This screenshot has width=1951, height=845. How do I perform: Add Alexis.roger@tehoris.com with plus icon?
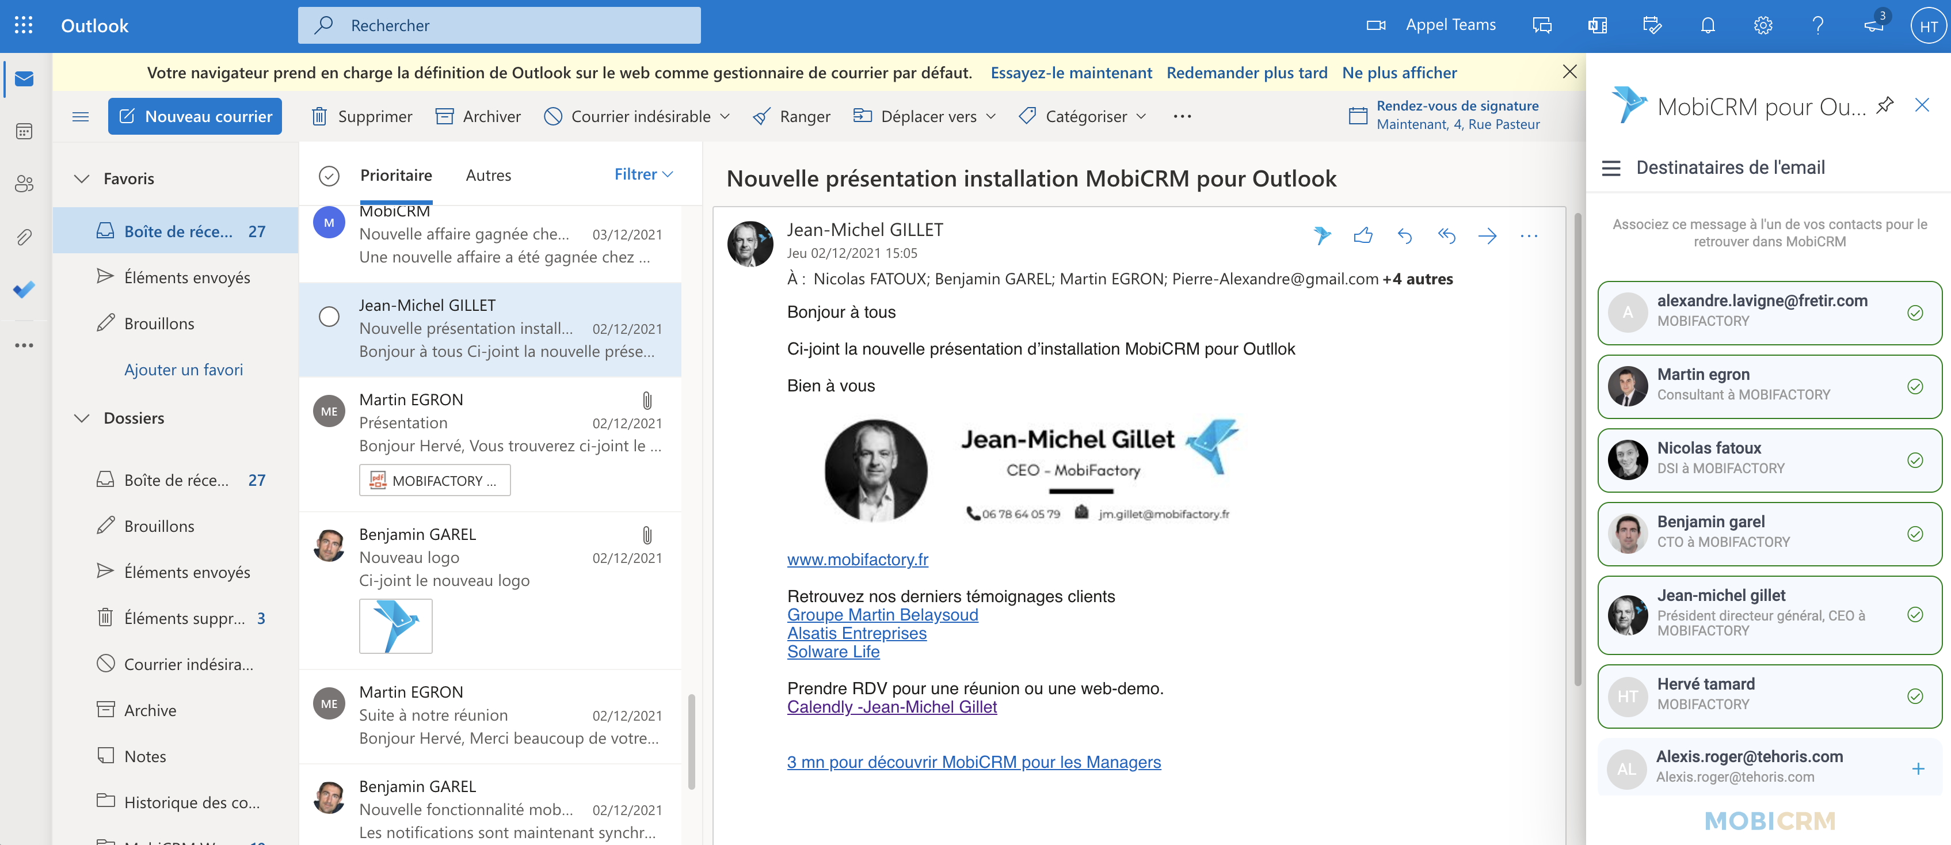point(1918,768)
